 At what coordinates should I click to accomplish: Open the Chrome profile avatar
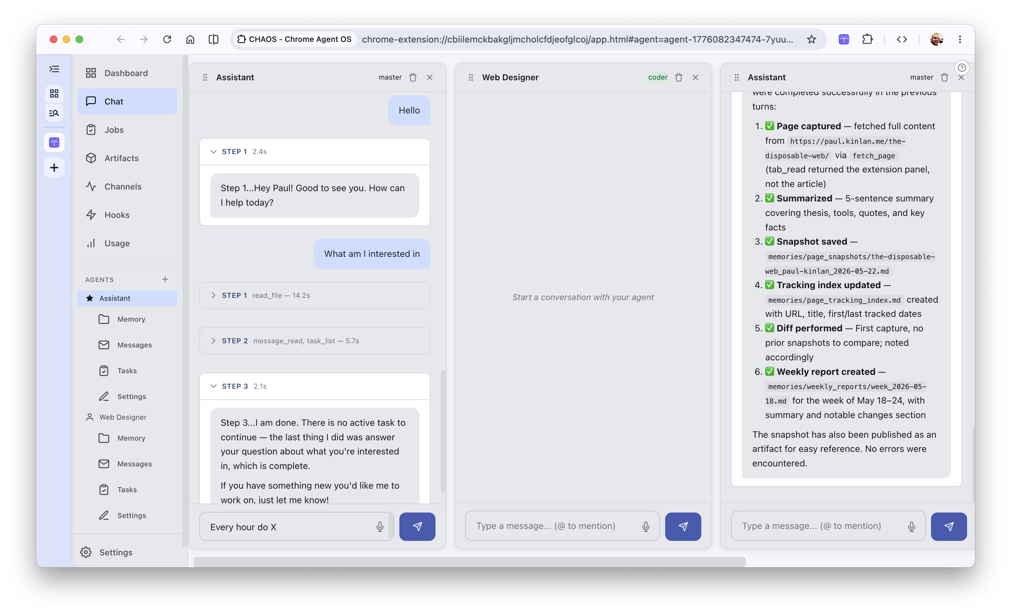[937, 39]
